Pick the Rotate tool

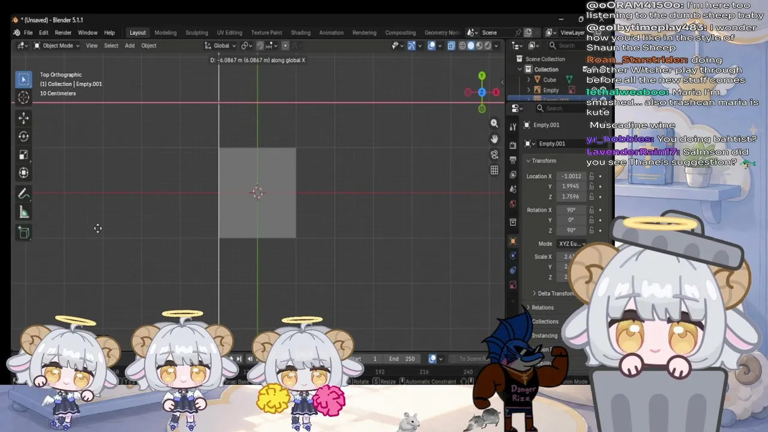[23, 136]
